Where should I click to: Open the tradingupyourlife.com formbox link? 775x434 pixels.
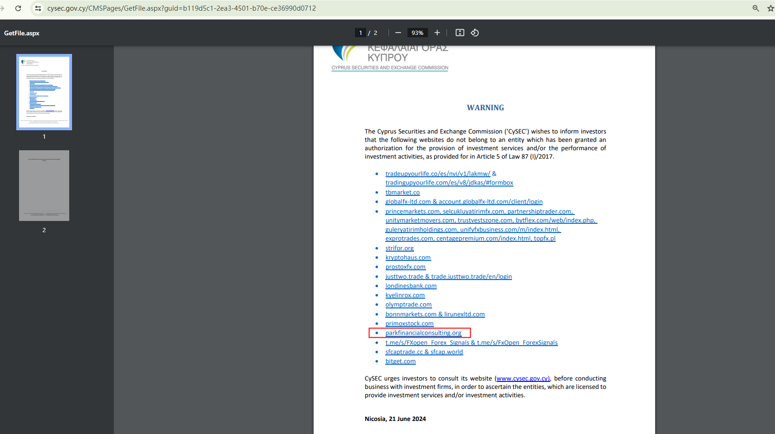pyautogui.click(x=449, y=183)
